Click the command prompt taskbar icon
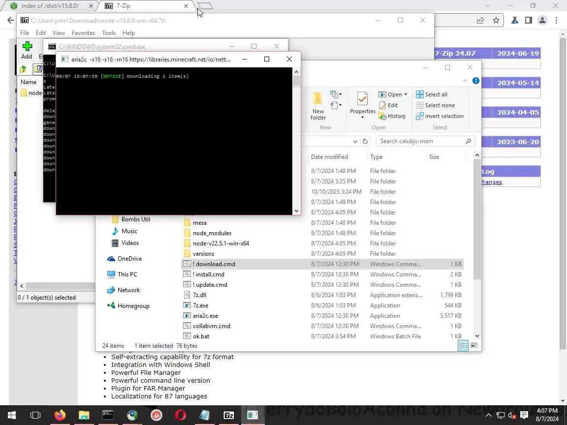 coord(108,415)
